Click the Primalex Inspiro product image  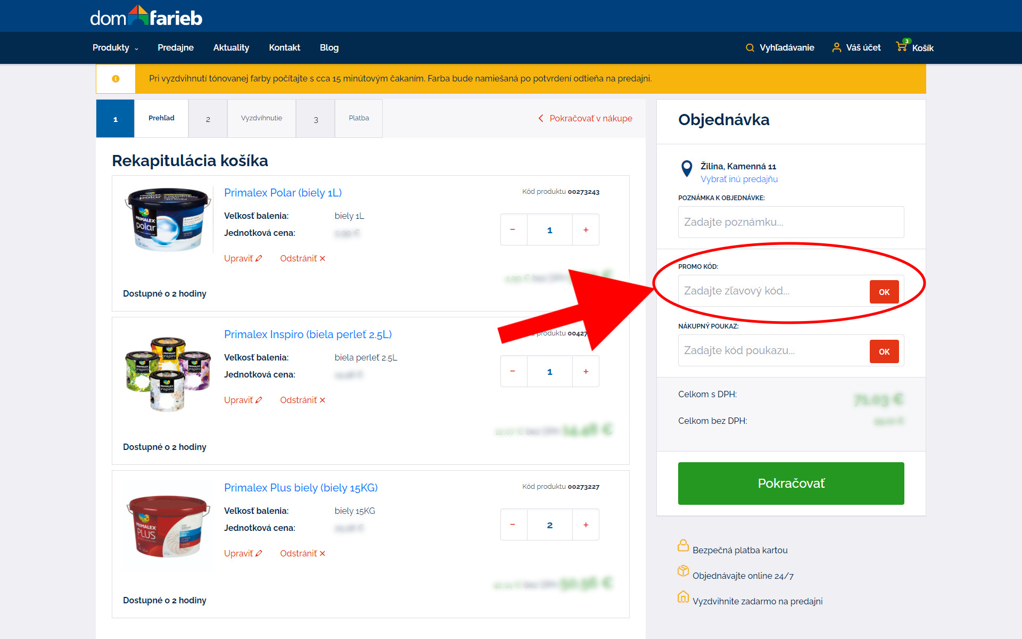point(168,374)
